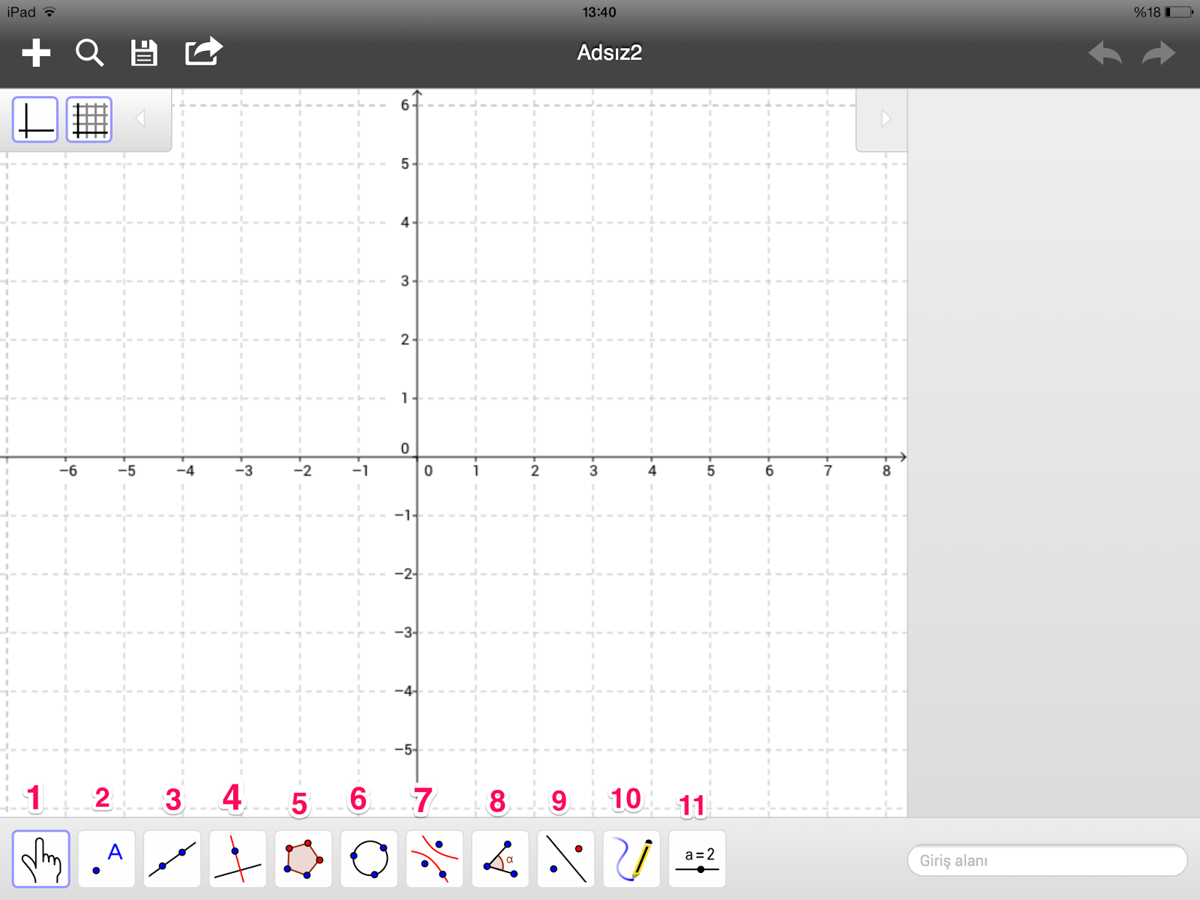Save the file with the floppy disk icon
The width and height of the screenshot is (1200, 900).
144,53
